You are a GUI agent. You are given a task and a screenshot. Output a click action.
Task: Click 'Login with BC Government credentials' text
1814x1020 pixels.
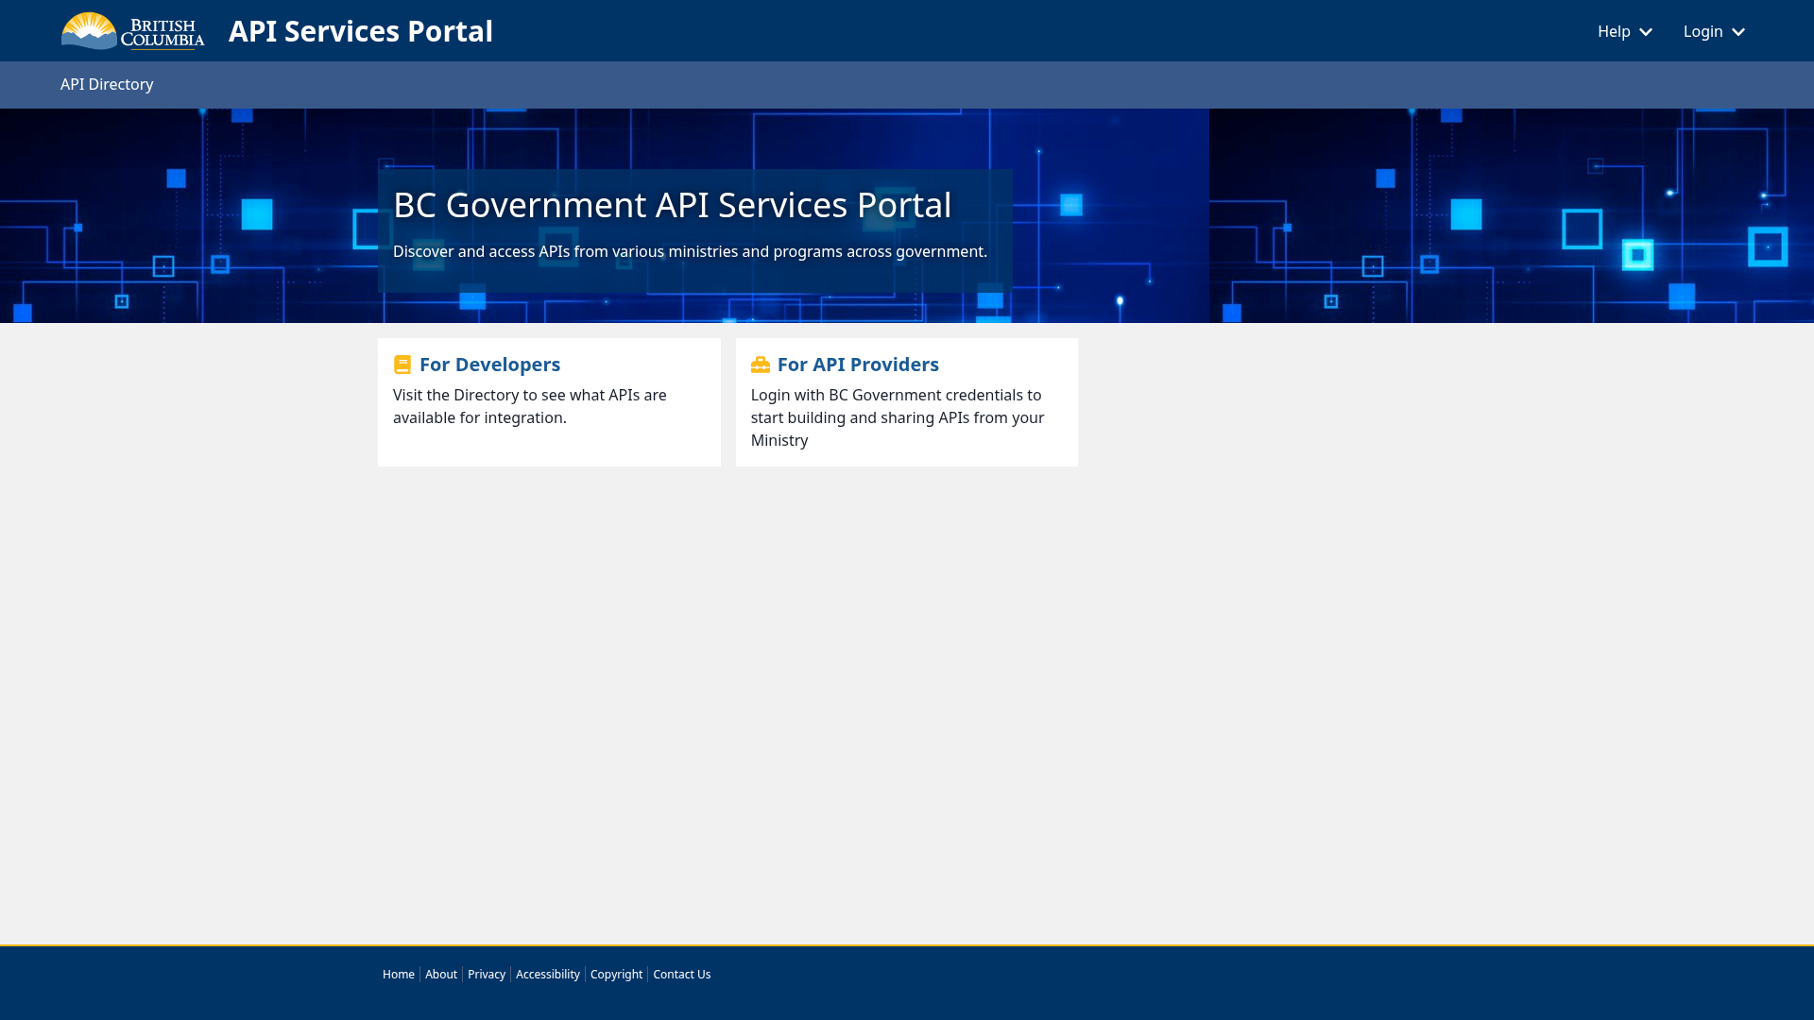coord(898,417)
